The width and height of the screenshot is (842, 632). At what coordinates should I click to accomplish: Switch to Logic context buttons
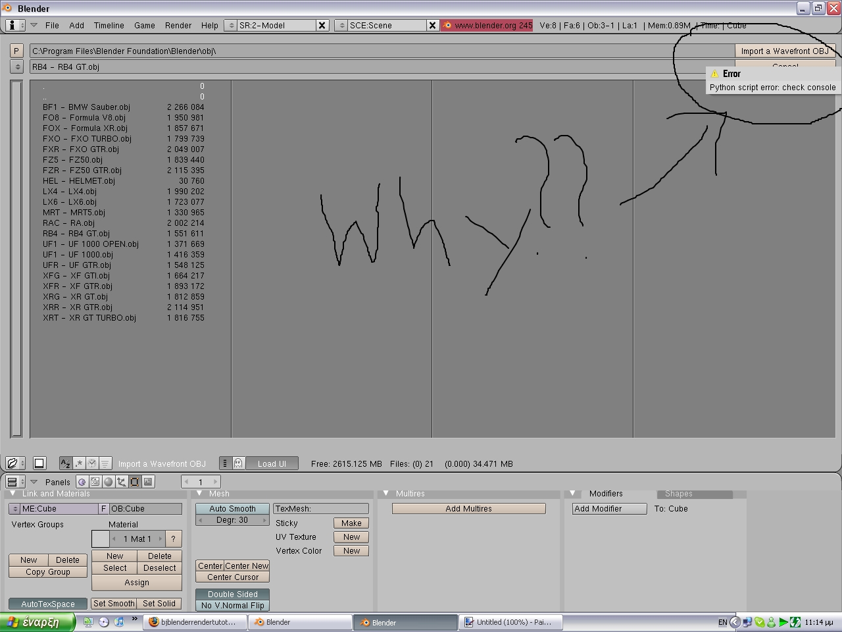(x=82, y=482)
